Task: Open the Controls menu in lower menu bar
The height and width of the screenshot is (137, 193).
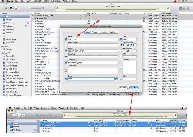Action: pyautogui.click(x=45, y=108)
